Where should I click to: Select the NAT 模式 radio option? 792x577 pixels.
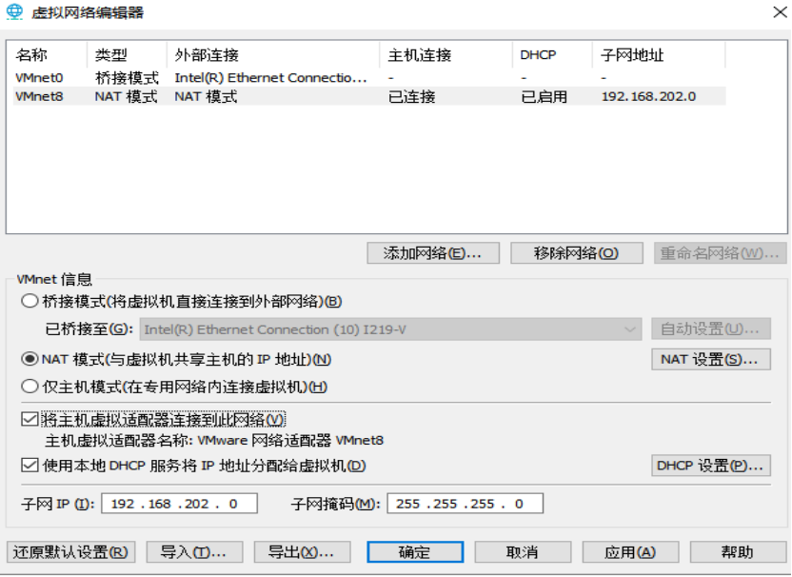point(30,359)
